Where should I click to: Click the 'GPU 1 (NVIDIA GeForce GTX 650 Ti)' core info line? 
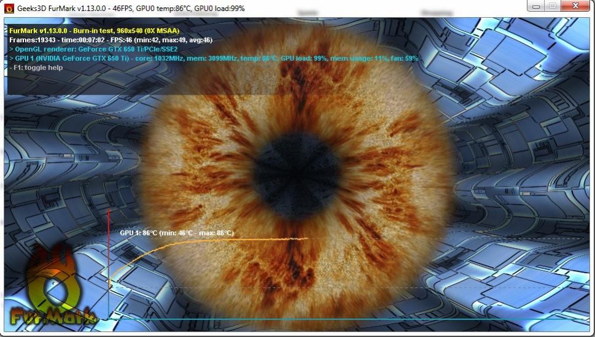point(213,58)
